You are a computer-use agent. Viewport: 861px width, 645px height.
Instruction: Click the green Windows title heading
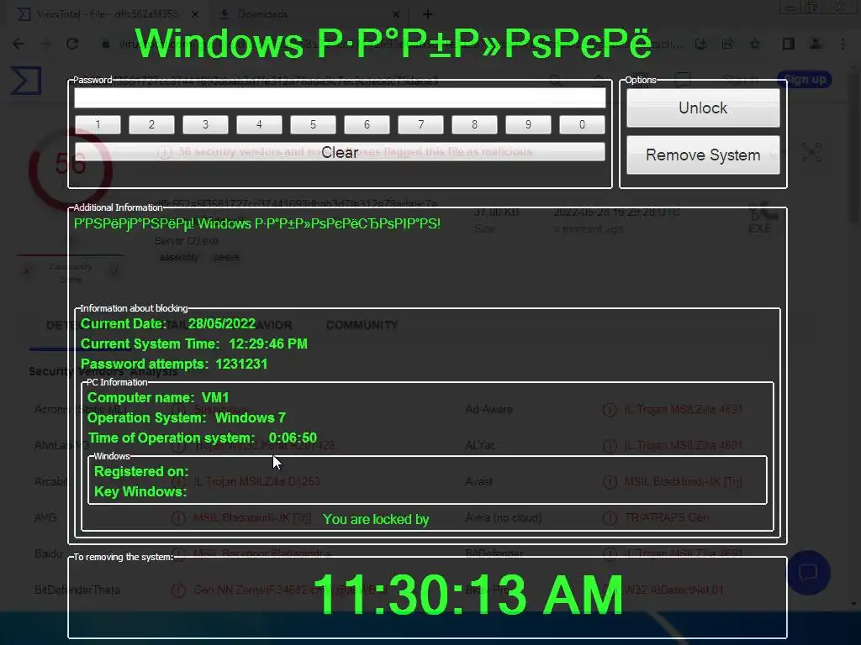394,43
